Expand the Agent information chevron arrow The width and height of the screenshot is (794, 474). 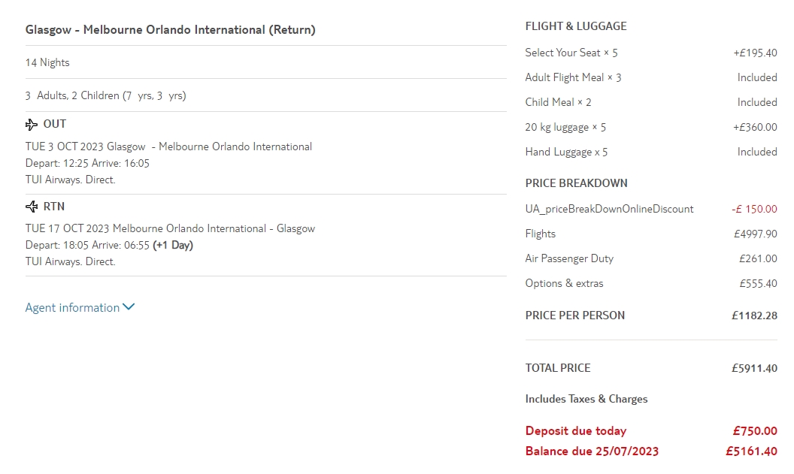click(x=129, y=307)
